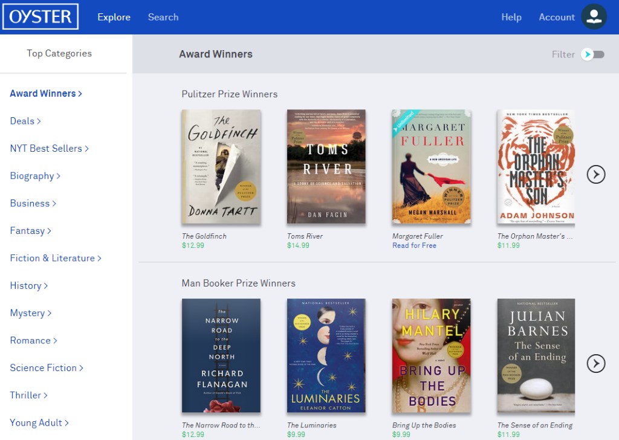Click $9.99 price under The Luminaries
The image size is (619, 440).
point(296,435)
